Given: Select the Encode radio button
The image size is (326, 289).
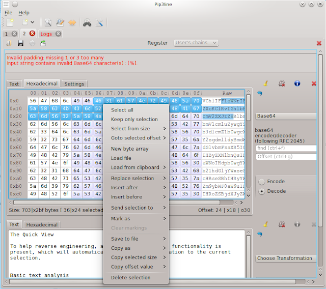Looking at the screenshot, I should pos(261,182).
